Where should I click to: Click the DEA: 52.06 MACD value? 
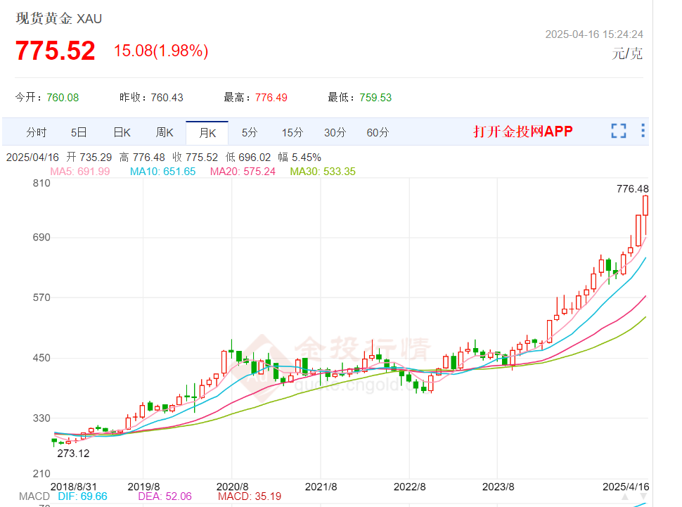(165, 496)
